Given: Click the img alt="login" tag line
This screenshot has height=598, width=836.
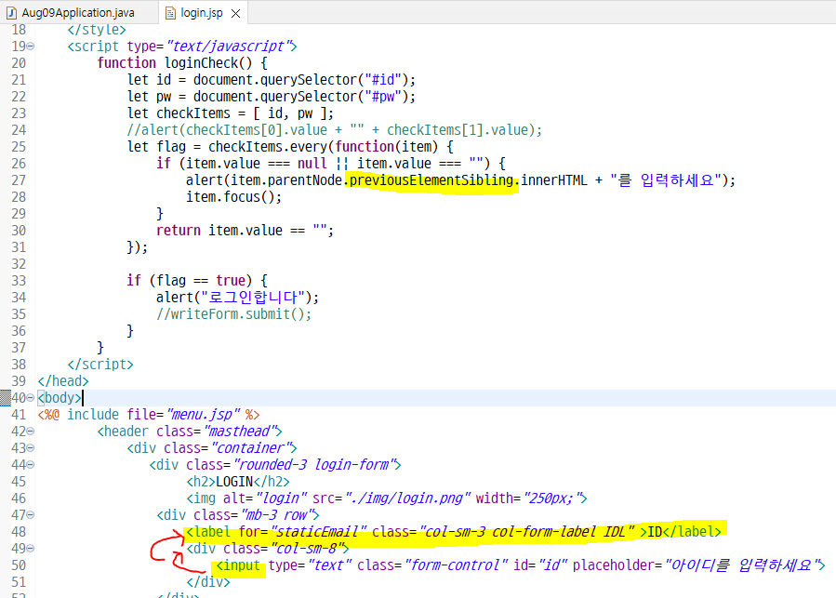Looking at the screenshot, I should (387, 498).
